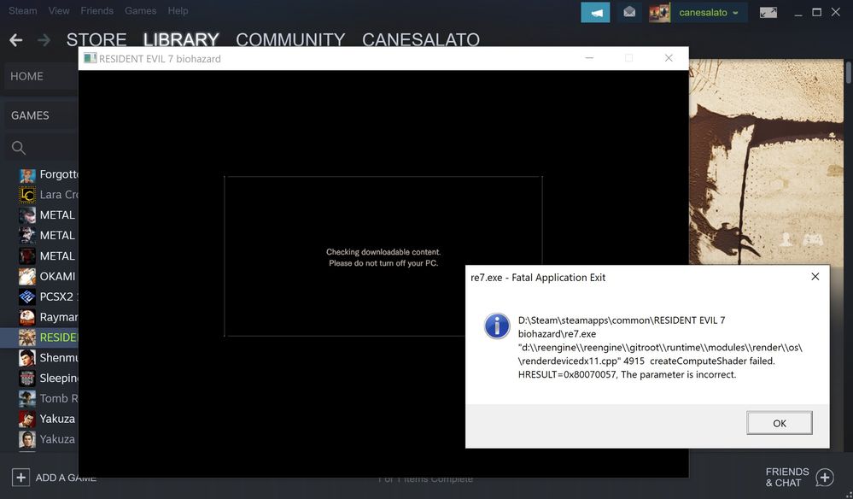Open the canesalato account dropdown
Screen dimensions: 853x499
click(x=709, y=12)
